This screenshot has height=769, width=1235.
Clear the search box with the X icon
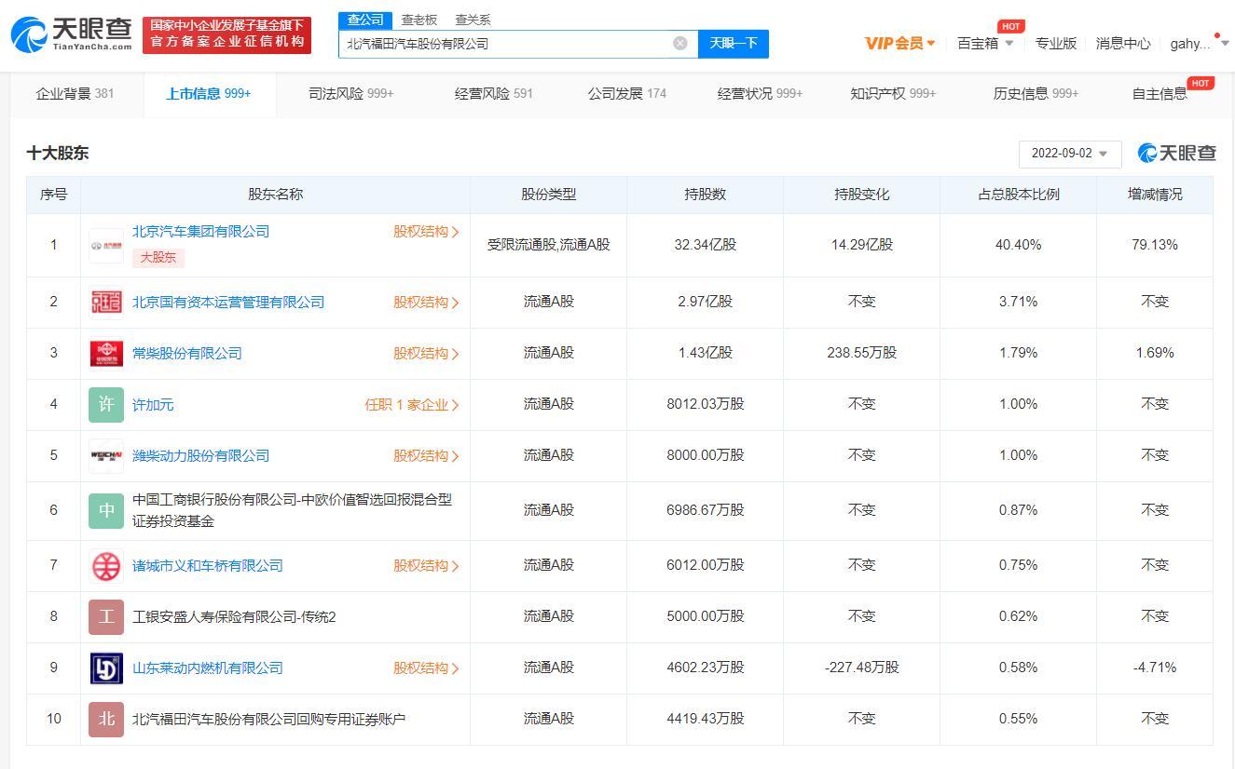(680, 43)
